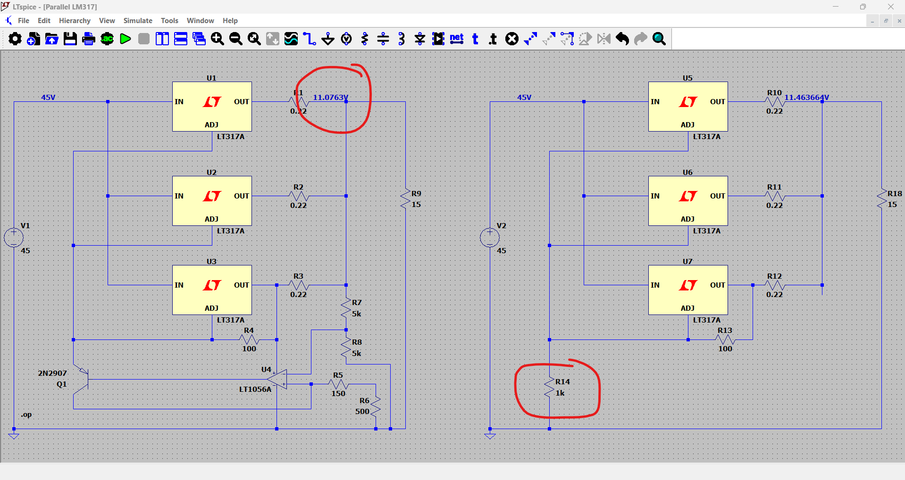Click the V2 voltage source symbol
The image size is (905, 480).
[490, 238]
